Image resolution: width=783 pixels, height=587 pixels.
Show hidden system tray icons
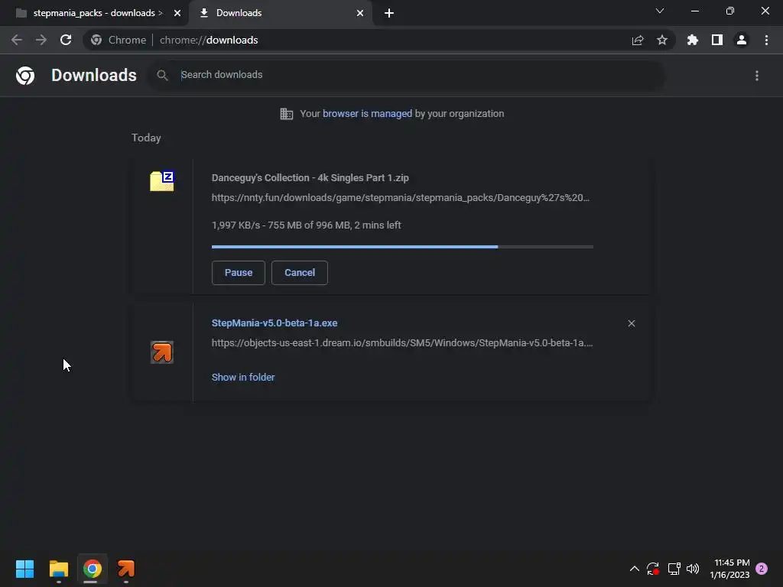coord(634,569)
